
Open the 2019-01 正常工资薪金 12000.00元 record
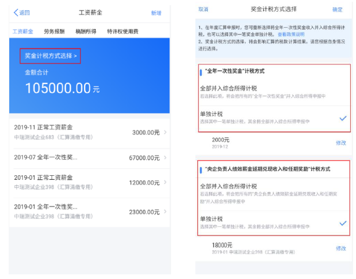pos(89,183)
